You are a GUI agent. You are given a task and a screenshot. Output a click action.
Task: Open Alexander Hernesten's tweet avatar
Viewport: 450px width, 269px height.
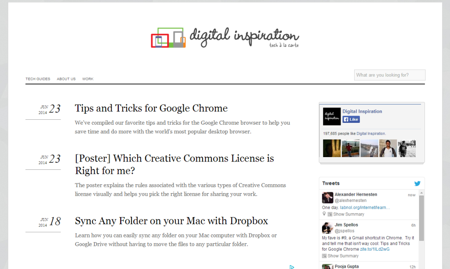click(x=327, y=197)
